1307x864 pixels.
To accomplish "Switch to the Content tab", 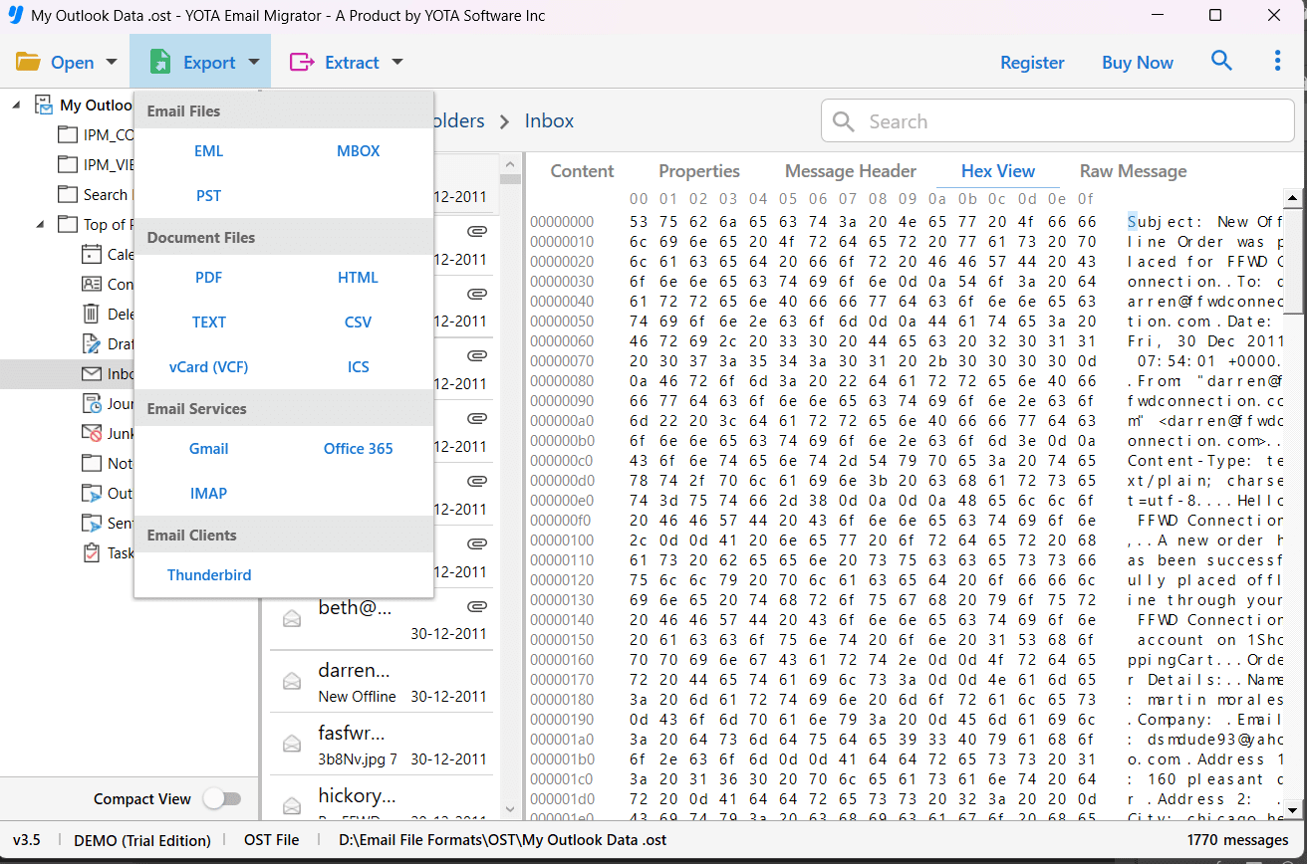I will [583, 171].
